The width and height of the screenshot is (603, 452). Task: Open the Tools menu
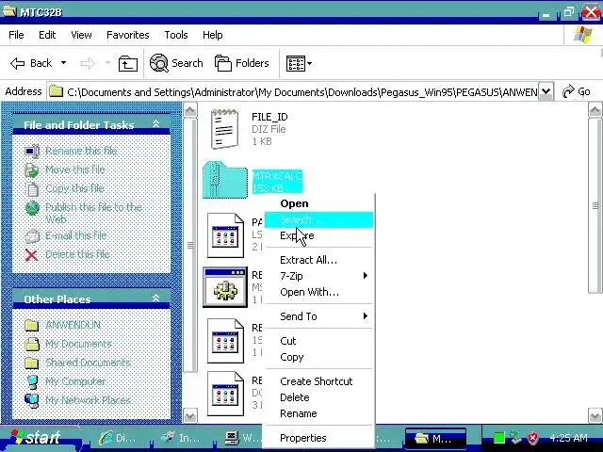point(176,35)
